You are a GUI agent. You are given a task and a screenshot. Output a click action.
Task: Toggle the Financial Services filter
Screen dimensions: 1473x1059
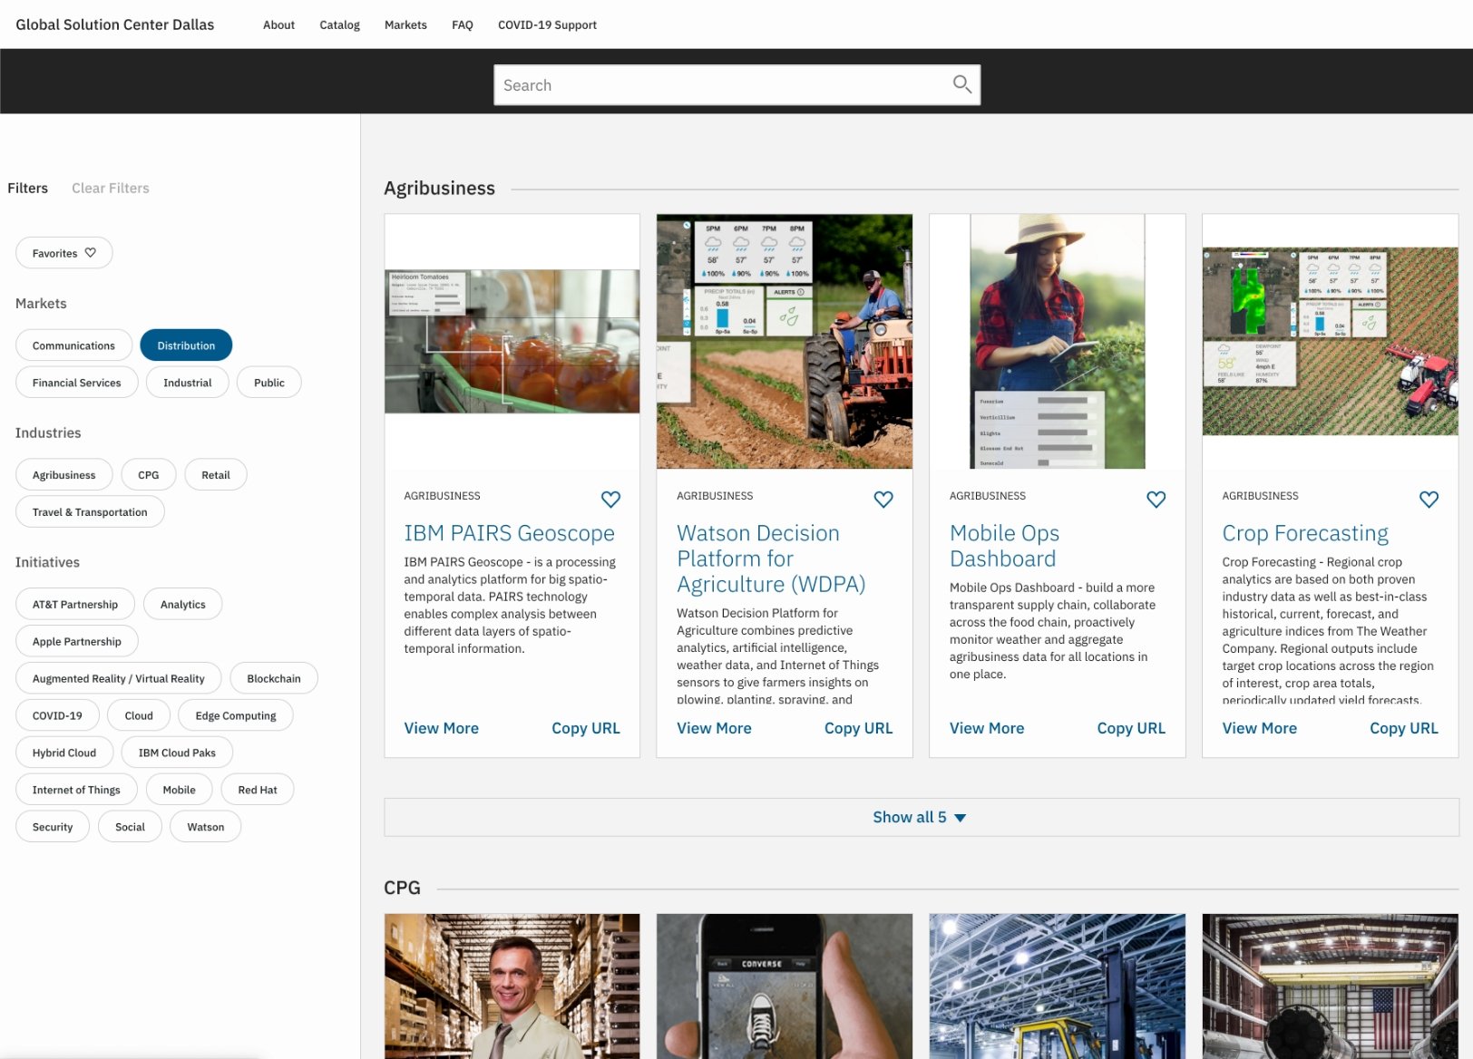click(77, 383)
